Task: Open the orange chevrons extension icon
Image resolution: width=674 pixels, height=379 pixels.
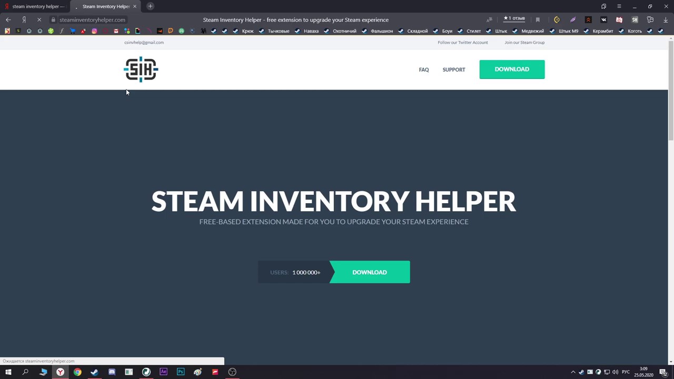Action: pos(588,19)
